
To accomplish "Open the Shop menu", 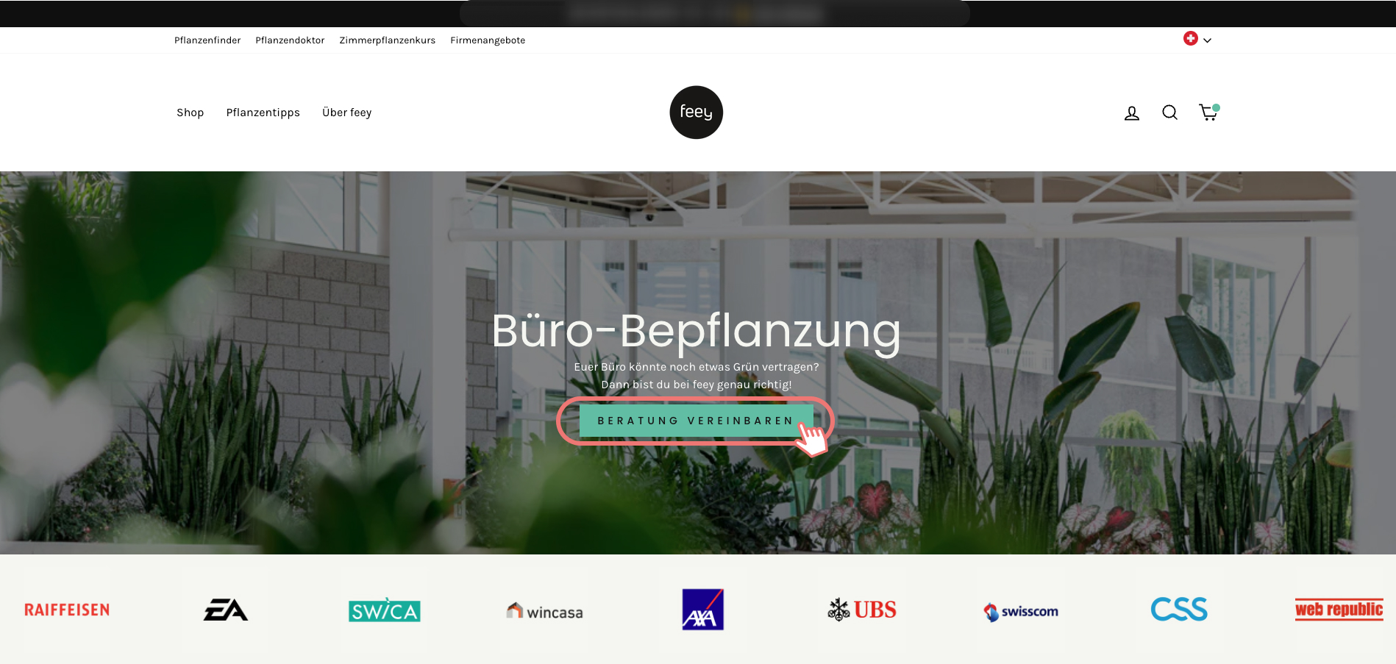I will (x=190, y=113).
